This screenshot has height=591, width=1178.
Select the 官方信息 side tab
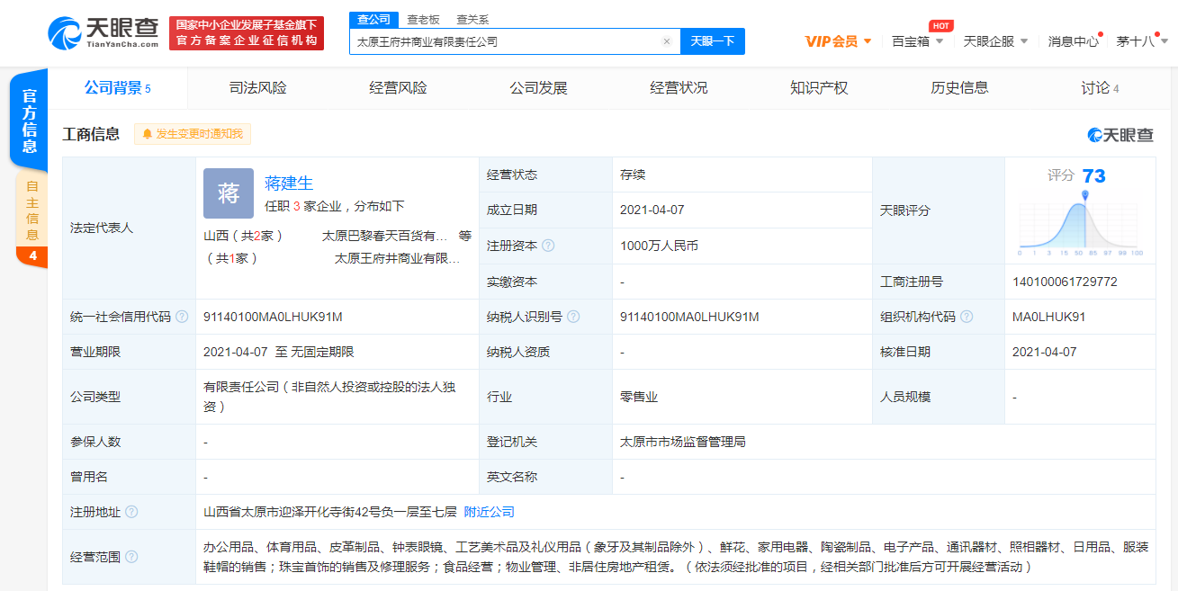(x=30, y=121)
